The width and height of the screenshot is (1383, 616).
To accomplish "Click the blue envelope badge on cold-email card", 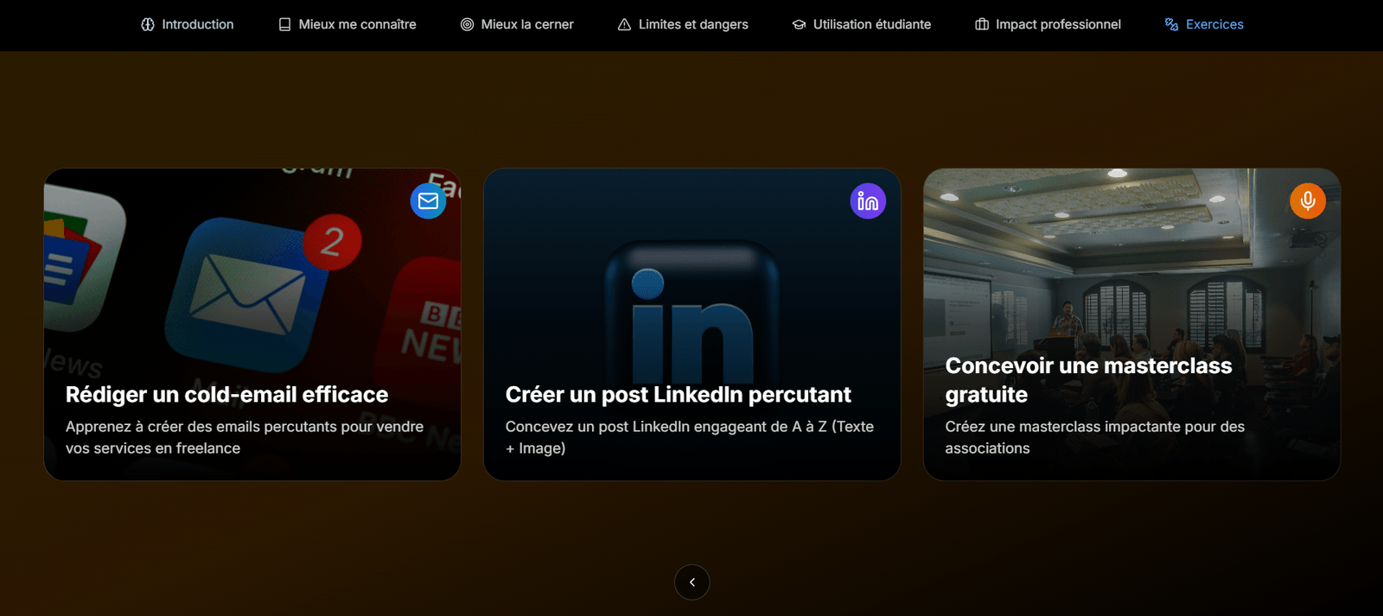I will (428, 200).
